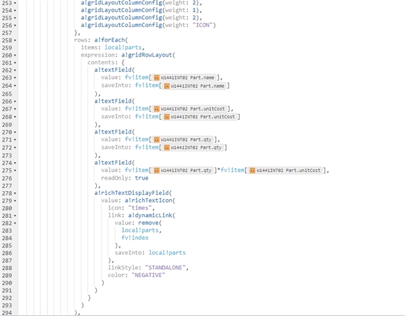Fold the remove( block at line 282
The height and width of the screenshot is (316, 405).
[x=15, y=223]
